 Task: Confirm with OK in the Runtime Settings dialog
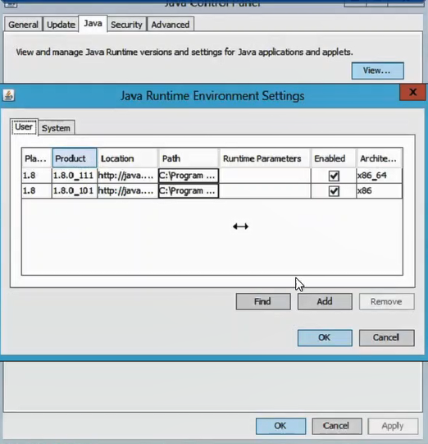(325, 337)
